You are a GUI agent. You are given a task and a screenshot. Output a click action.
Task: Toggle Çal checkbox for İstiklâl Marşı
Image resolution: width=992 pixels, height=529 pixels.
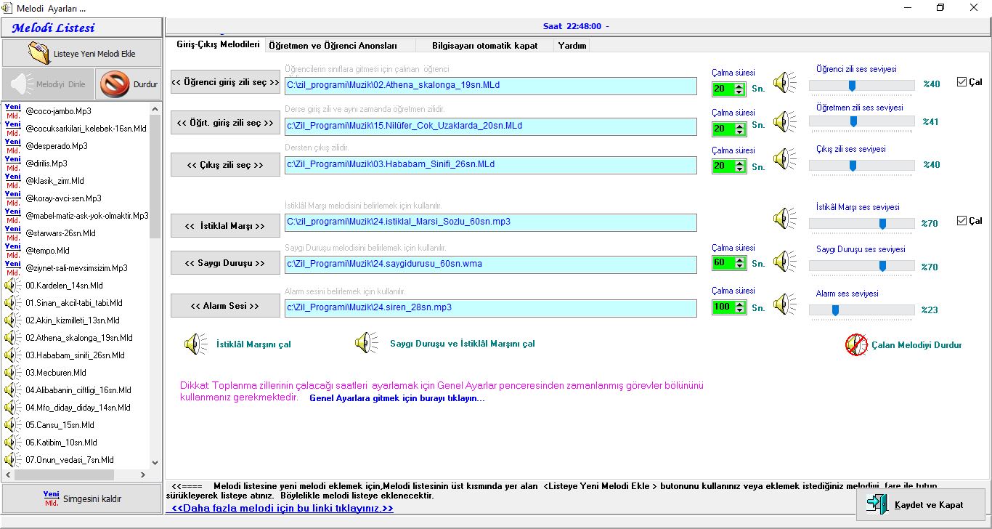tap(961, 221)
